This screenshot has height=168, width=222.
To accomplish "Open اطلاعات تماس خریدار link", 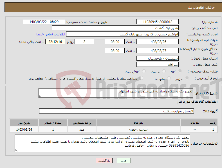I will 50,34.
